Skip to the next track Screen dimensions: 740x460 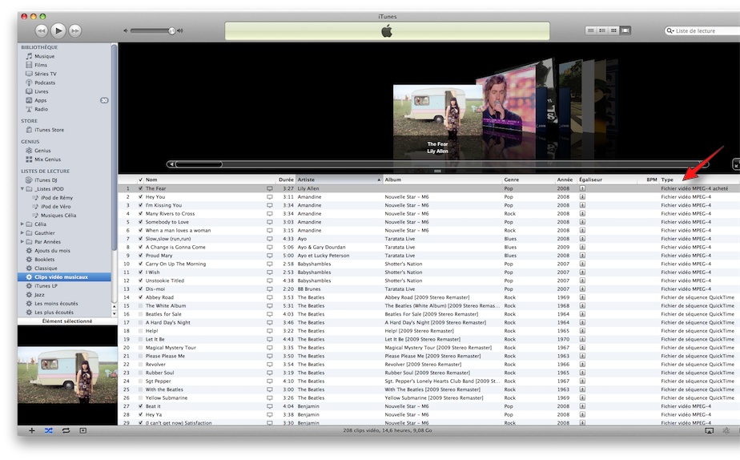[x=75, y=30]
